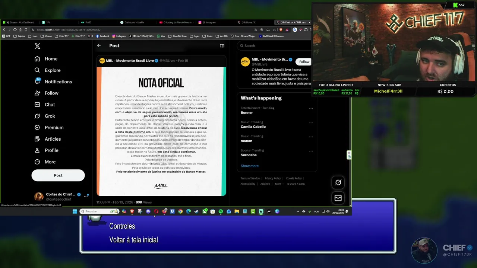The image size is (477, 268).
Task: Expand the footer More menu
Action: point(279,184)
